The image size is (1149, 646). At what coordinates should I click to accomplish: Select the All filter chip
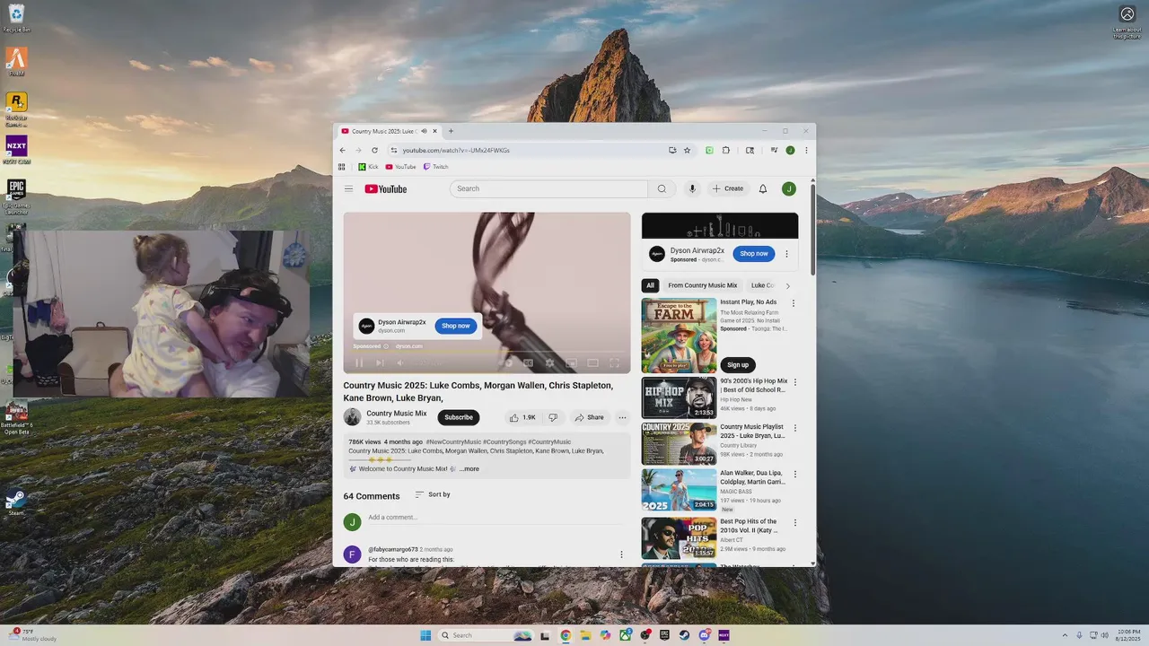[651, 285]
